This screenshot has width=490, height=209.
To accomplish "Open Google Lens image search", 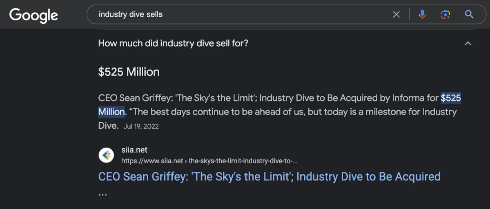I will (445, 15).
